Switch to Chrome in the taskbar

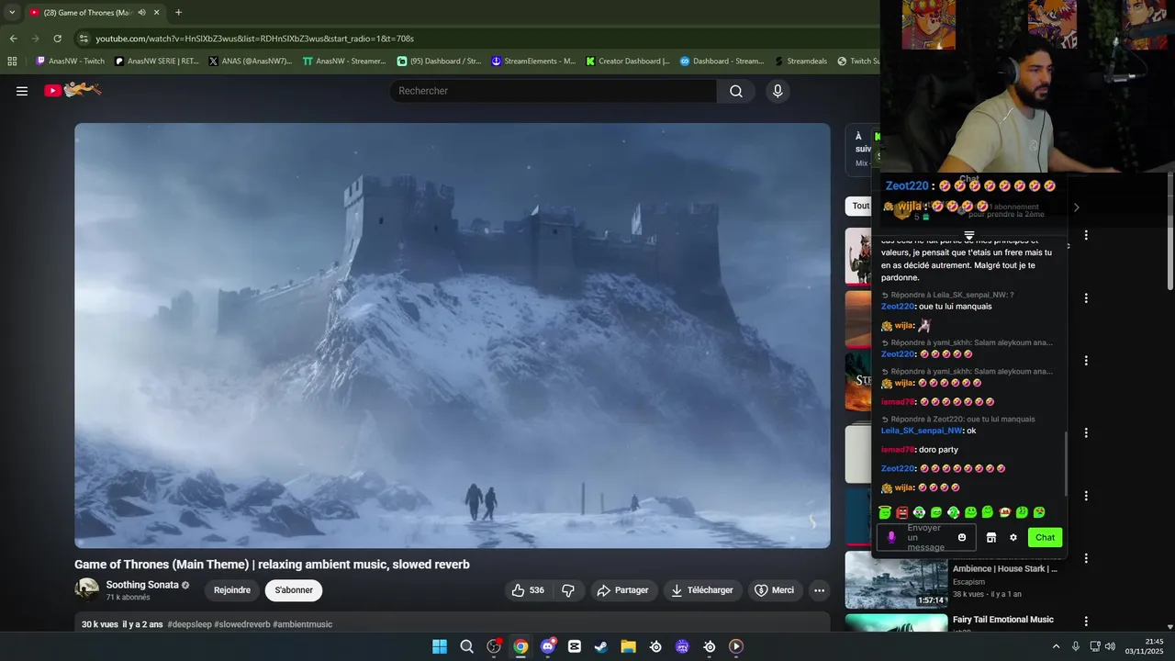coord(520,646)
